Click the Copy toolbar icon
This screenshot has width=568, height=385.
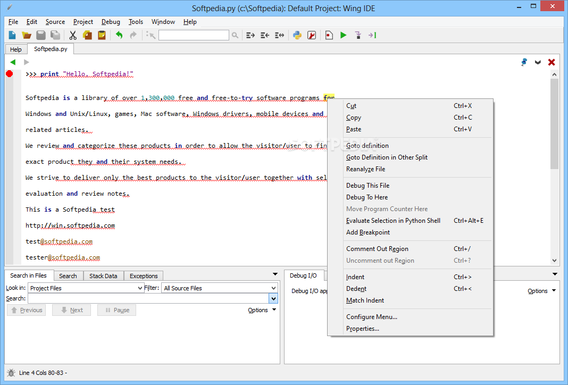click(x=87, y=35)
